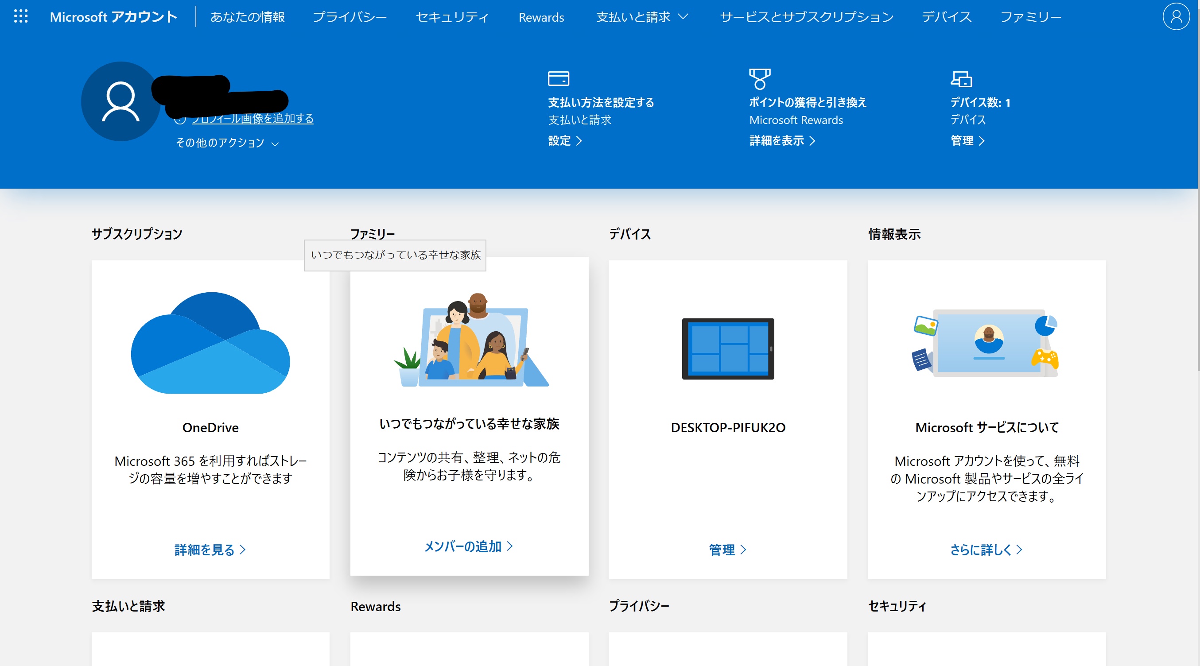Click DESKTOP-PIFUK2O device name

coord(728,428)
